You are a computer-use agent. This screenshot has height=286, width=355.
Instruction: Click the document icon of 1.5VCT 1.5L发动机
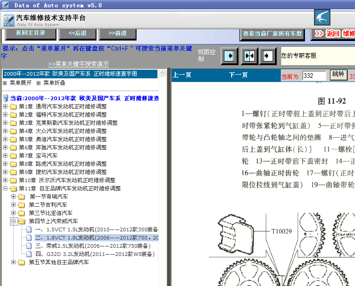[29, 230]
